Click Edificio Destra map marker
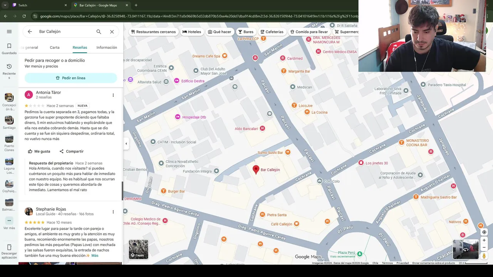Screen dimensions: 493x277 click(177, 81)
